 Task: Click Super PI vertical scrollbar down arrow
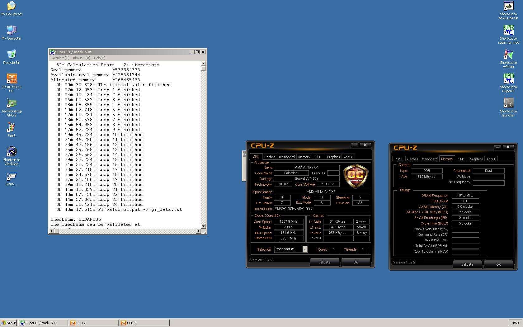point(204,226)
